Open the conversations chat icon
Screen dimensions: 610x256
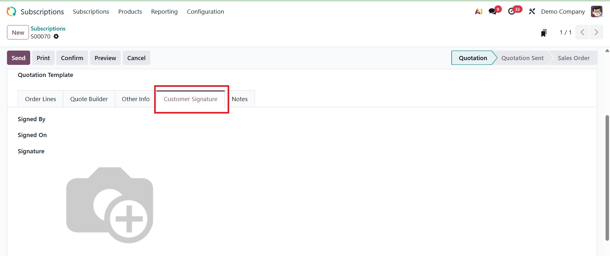point(493,11)
